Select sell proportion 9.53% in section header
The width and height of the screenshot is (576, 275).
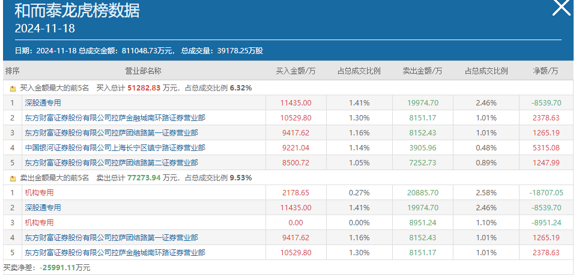pyautogui.click(x=241, y=178)
